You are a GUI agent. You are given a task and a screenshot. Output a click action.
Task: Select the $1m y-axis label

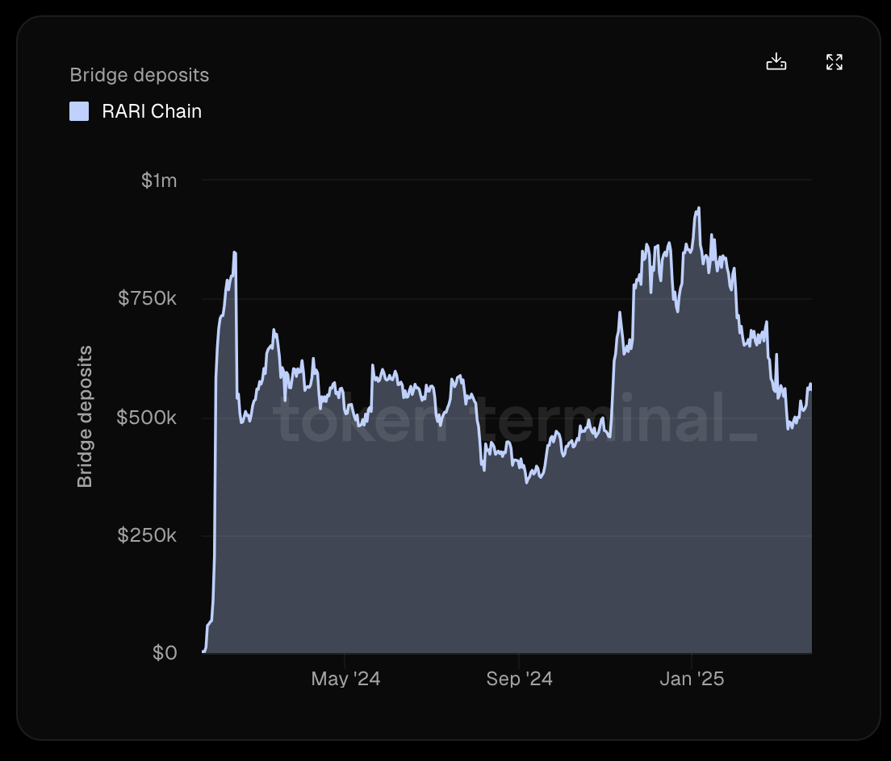coord(159,181)
